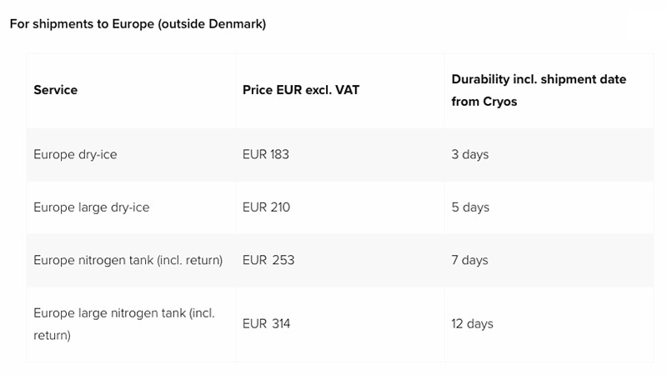Select Europe nitrogen tank (incl. return) cell

coord(128,260)
